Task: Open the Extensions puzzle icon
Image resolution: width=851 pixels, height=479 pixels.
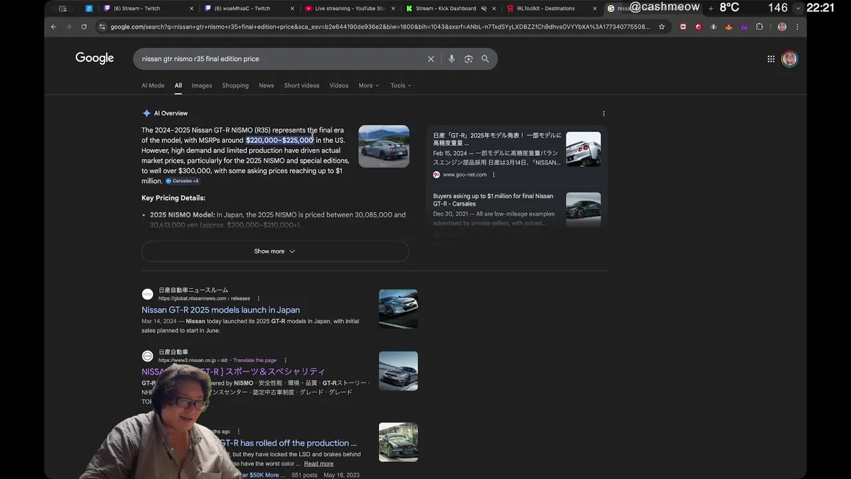Action: tap(759, 27)
